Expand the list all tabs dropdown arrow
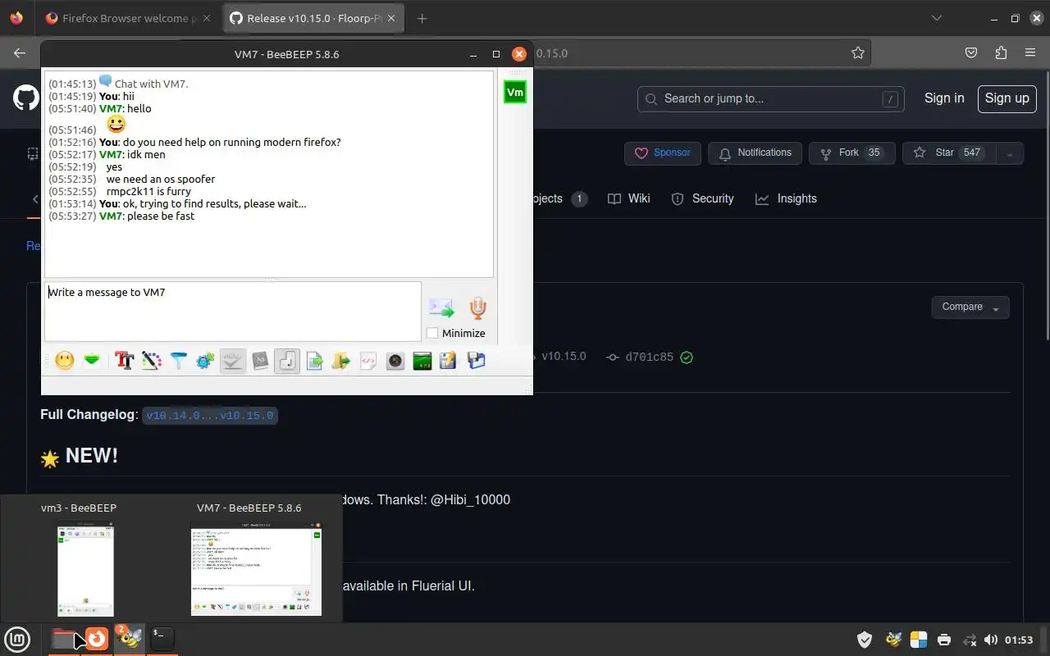Screen dimensions: 1050x656 tap(937, 18)
